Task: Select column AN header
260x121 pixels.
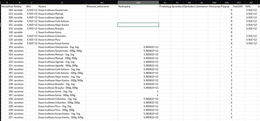Action: click(226, 2)
